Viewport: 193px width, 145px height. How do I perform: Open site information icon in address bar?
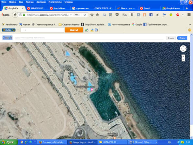(21, 15)
